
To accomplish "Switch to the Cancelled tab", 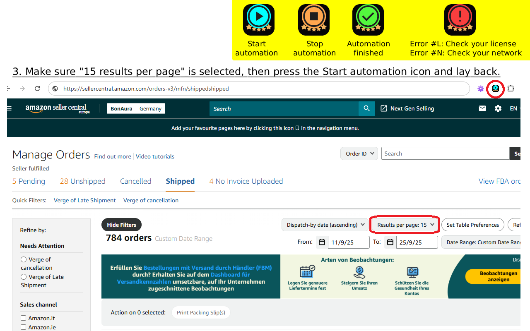I will [135, 181].
